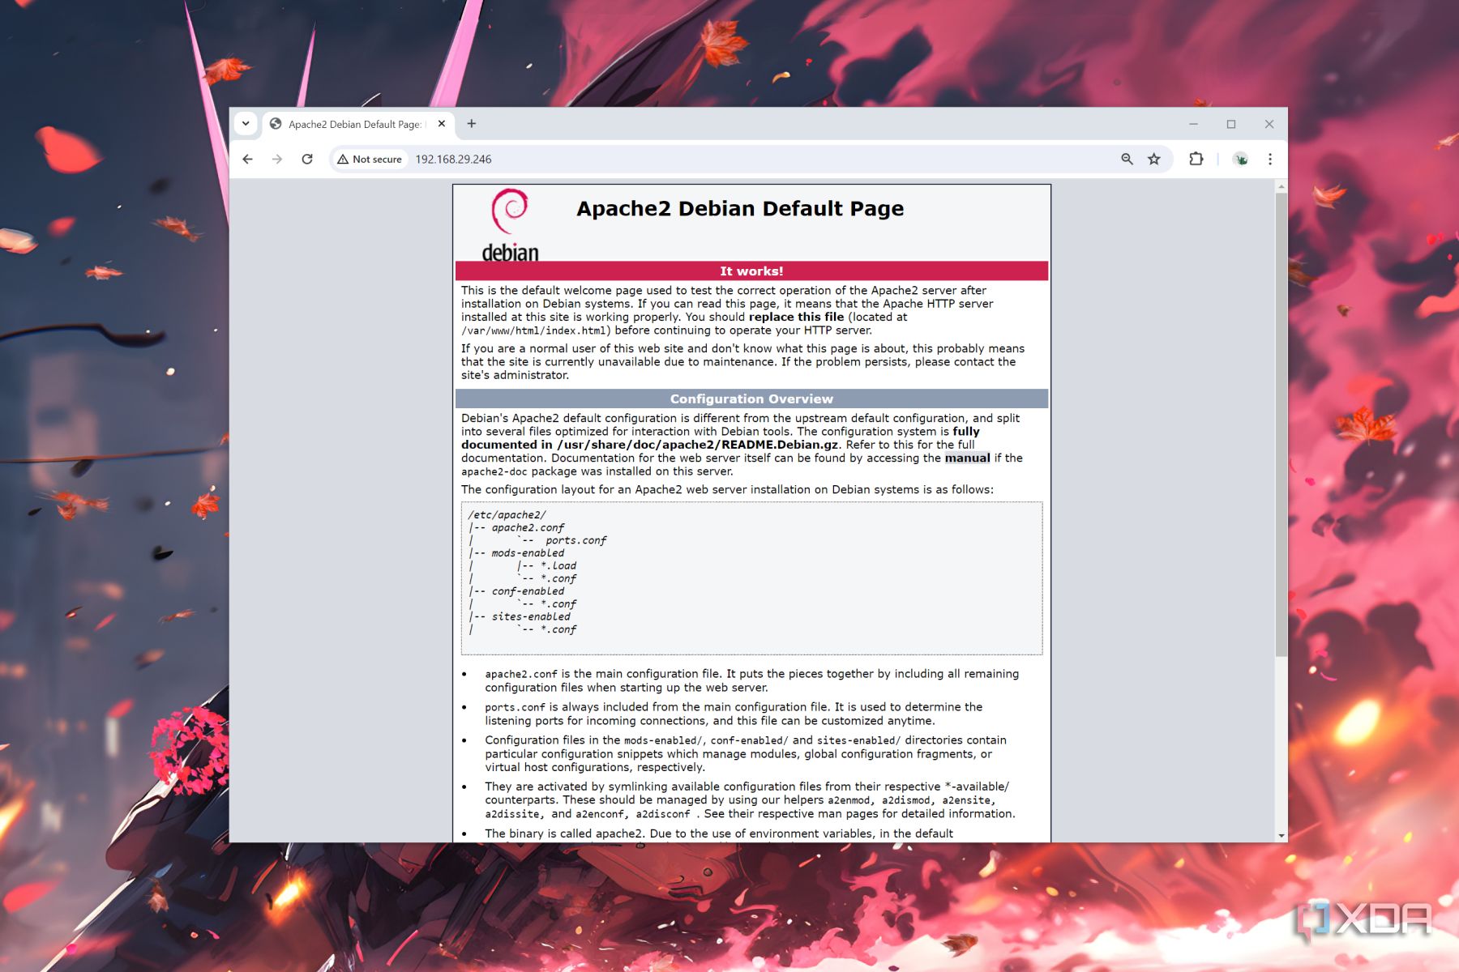Open the Chrome three-dot menu
This screenshot has height=972, width=1459.
click(1270, 160)
